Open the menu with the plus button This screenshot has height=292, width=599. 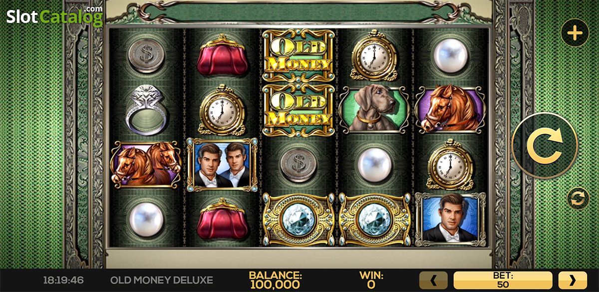click(575, 33)
